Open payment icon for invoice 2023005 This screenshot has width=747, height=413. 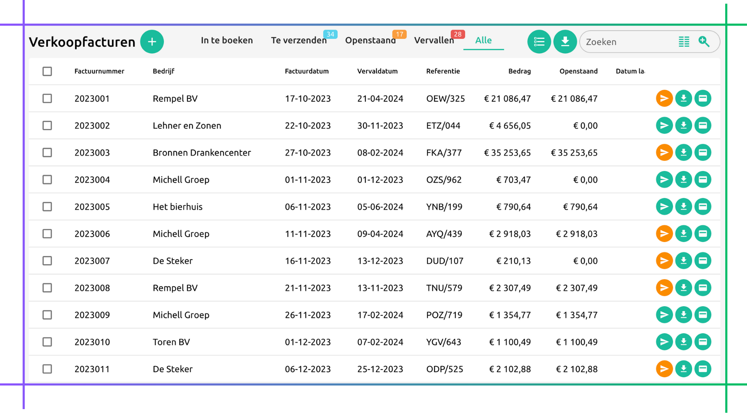pyautogui.click(x=703, y=207)
